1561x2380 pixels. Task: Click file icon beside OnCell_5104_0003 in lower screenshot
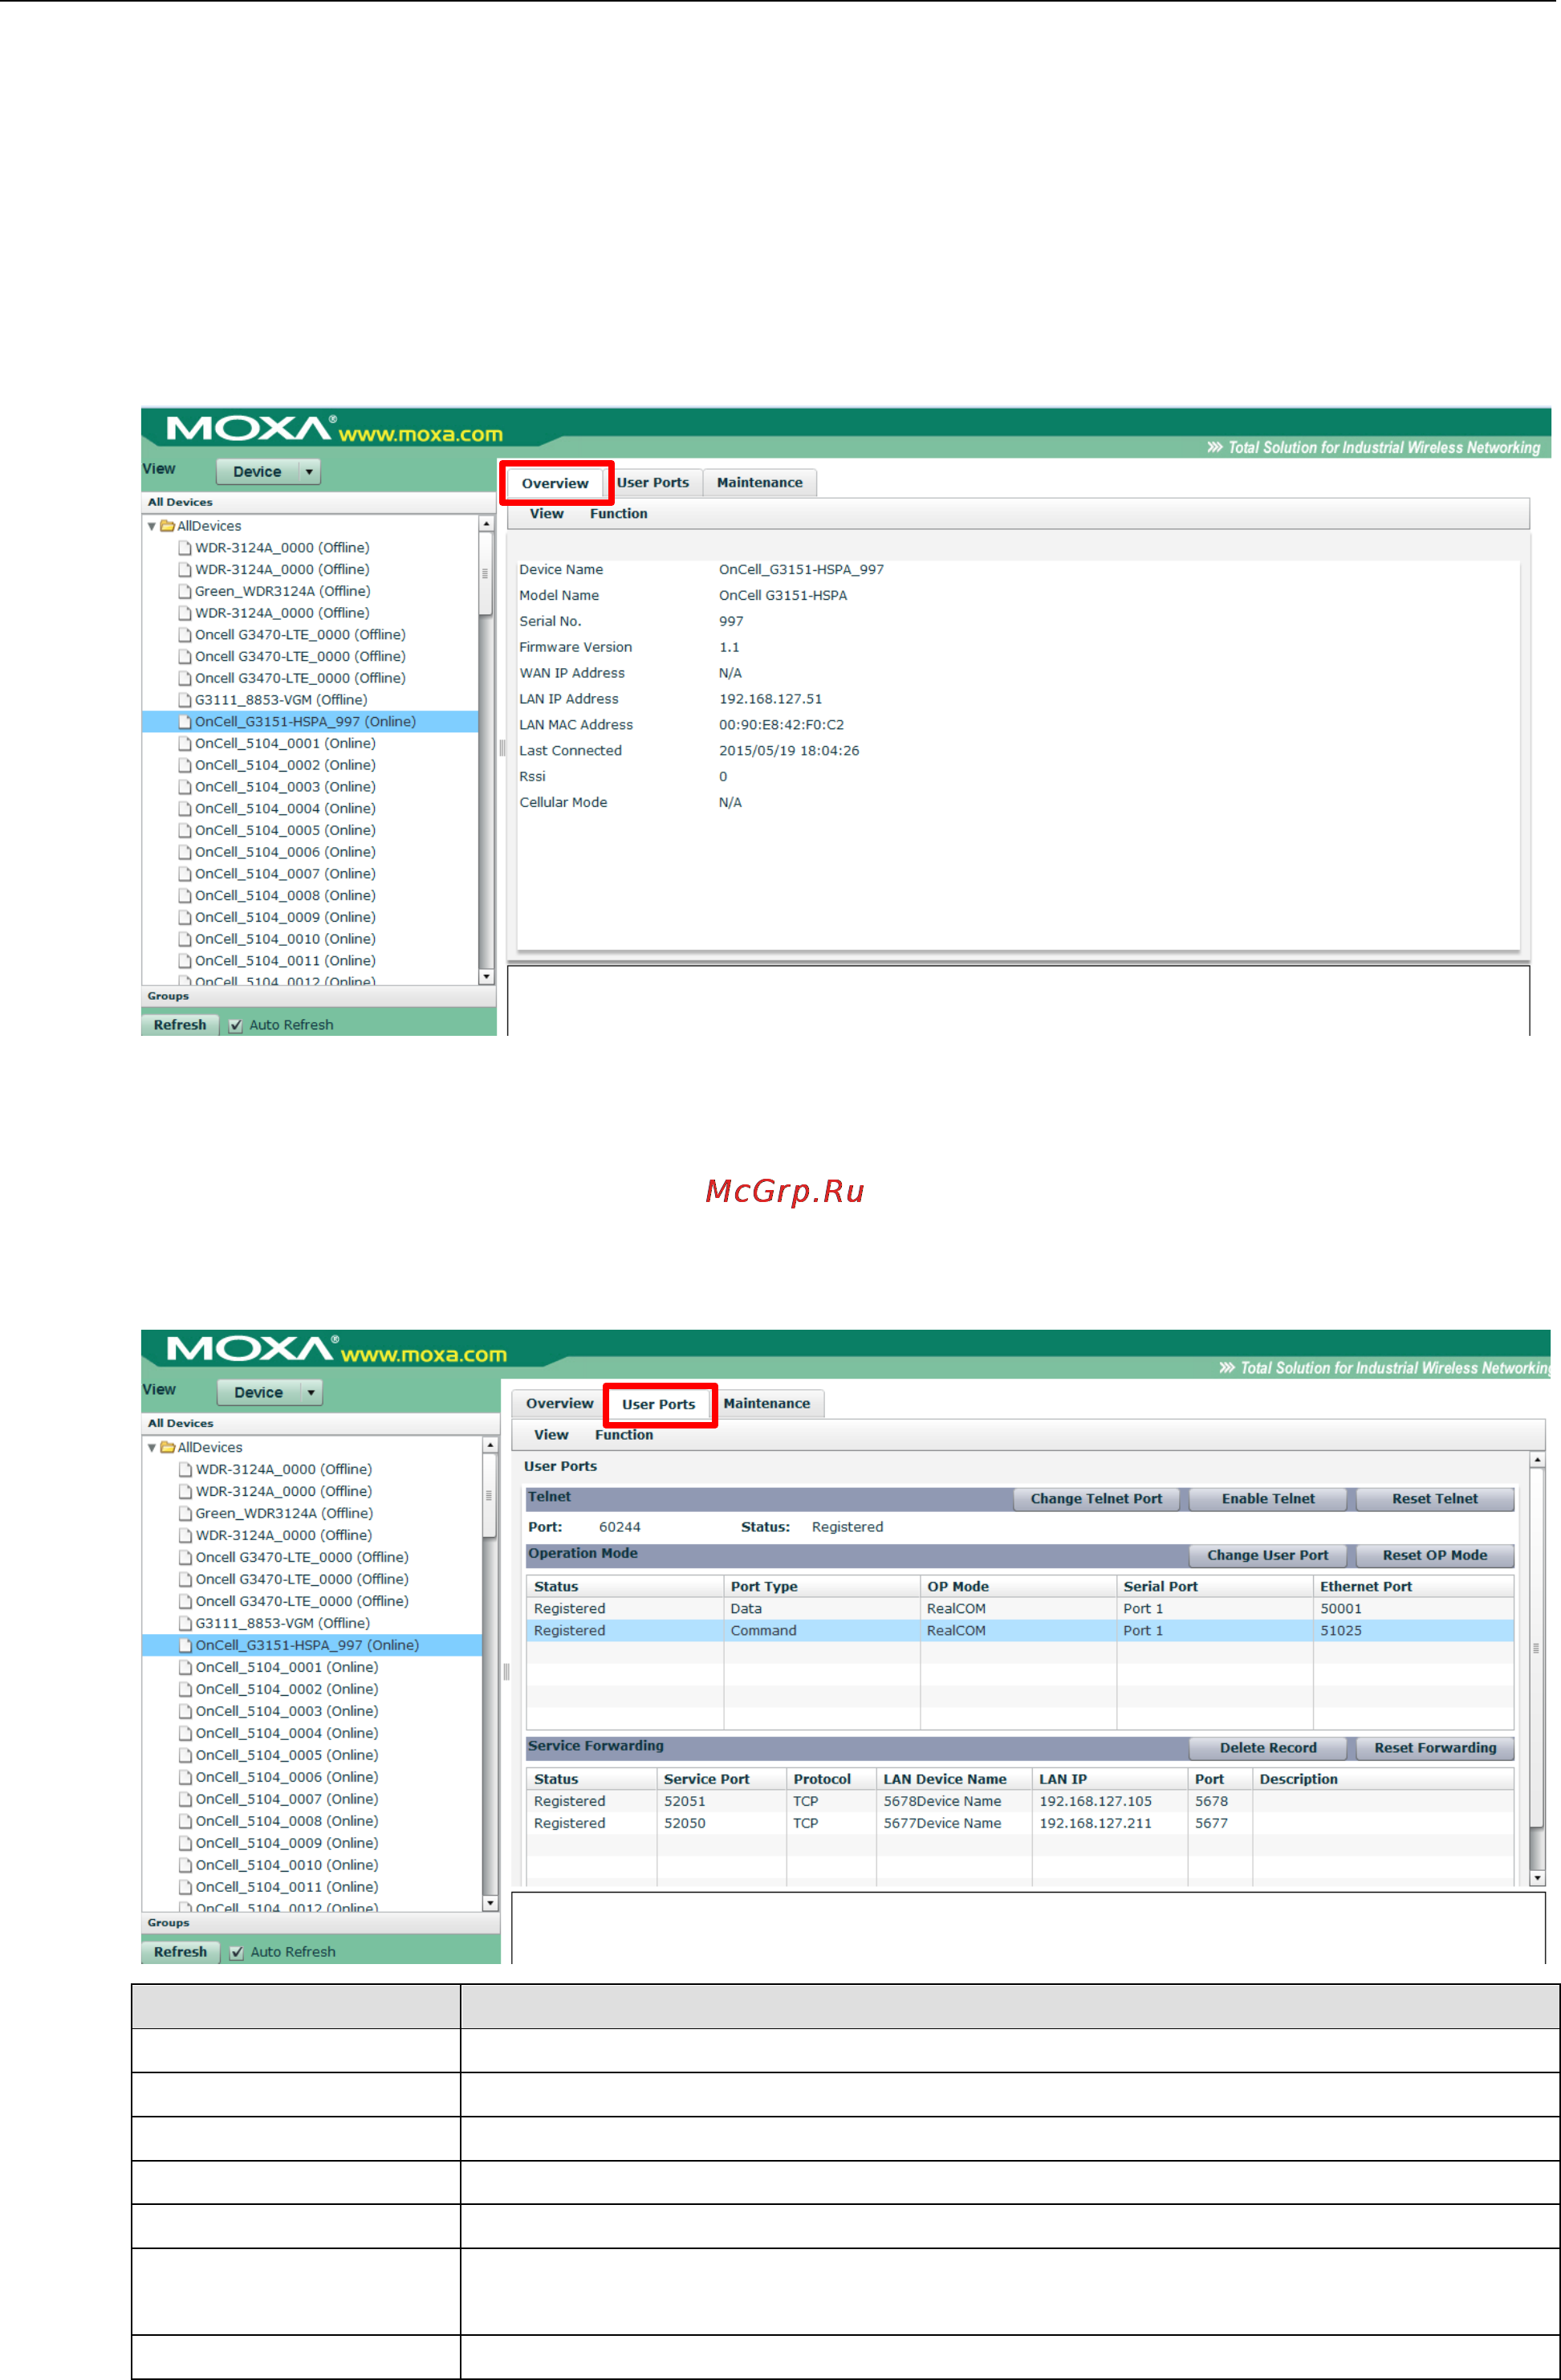pyautogui.click(x=185, y=1711)
